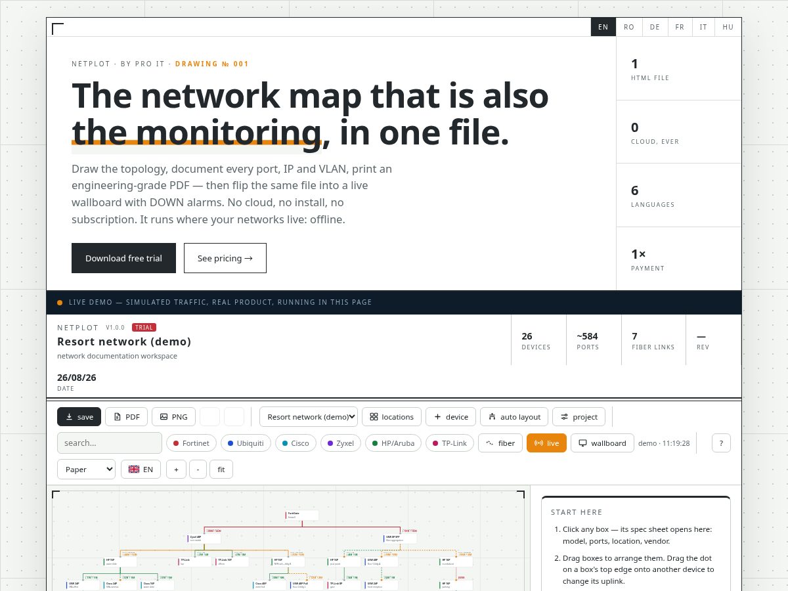Toggle the TP-Link vendor filter

450,443
